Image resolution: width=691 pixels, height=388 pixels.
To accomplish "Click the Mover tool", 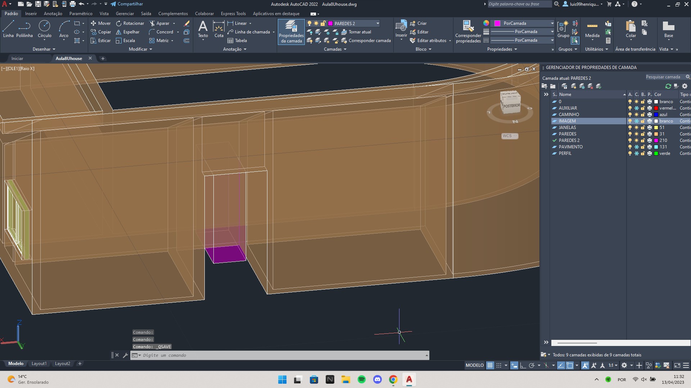I will (x=100, y=23).
